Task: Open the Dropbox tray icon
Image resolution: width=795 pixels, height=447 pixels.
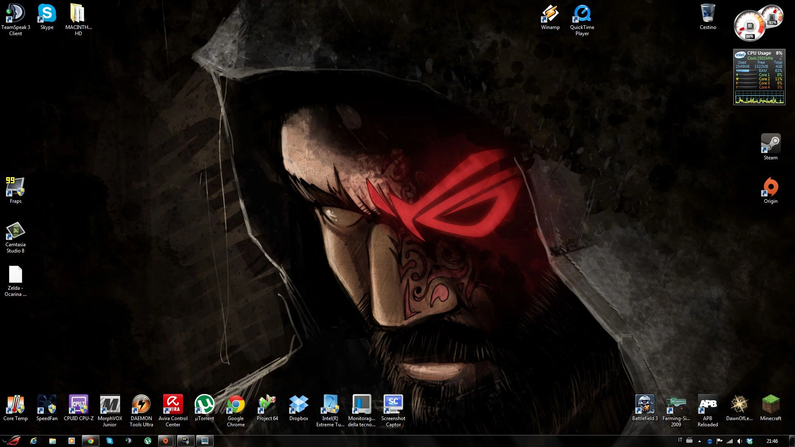Action: (x=749, y=441)
